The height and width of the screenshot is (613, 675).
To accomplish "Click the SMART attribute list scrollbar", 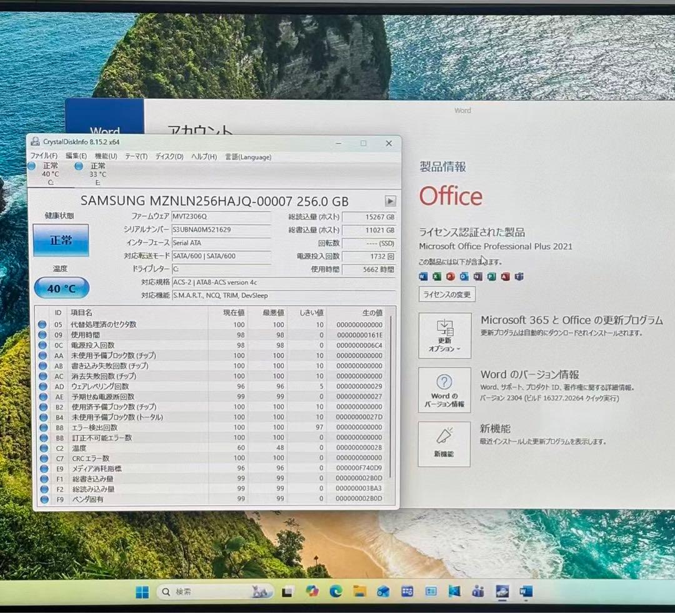I will click(391, 396).
